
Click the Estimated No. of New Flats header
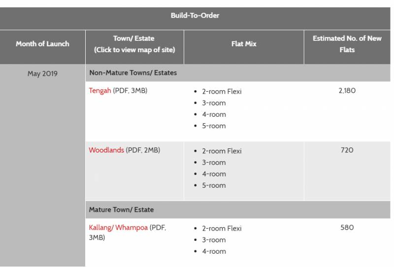pyautogui.click(x=347, y=44)
